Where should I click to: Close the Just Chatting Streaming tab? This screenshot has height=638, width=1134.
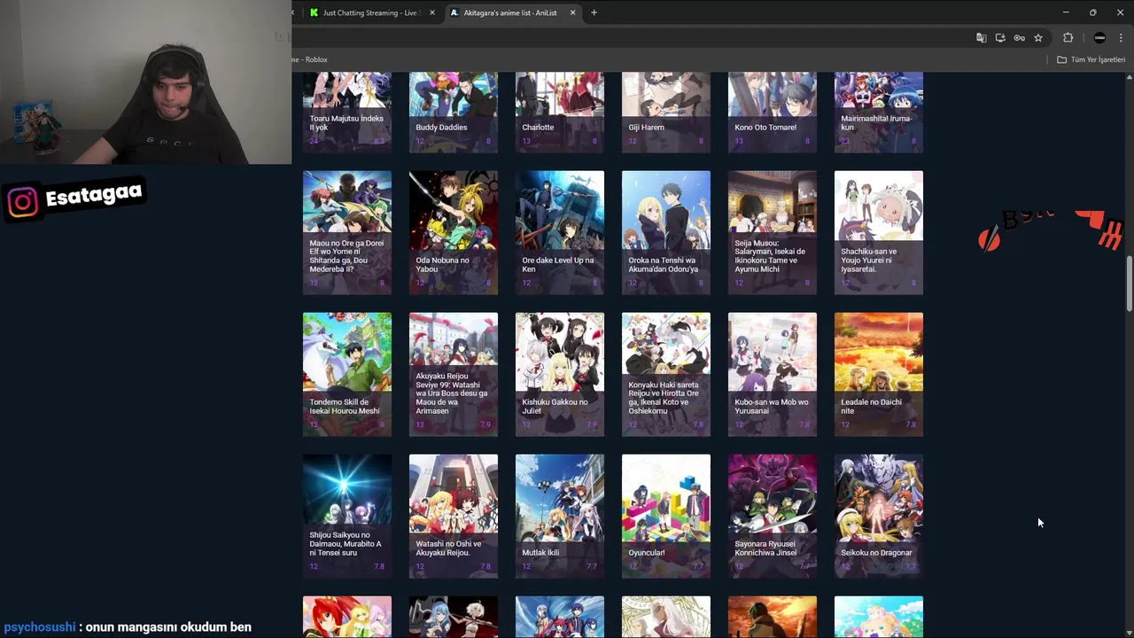click(432, 12)
